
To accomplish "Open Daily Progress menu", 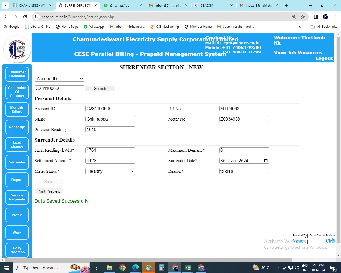I will (x=17, y=250).
